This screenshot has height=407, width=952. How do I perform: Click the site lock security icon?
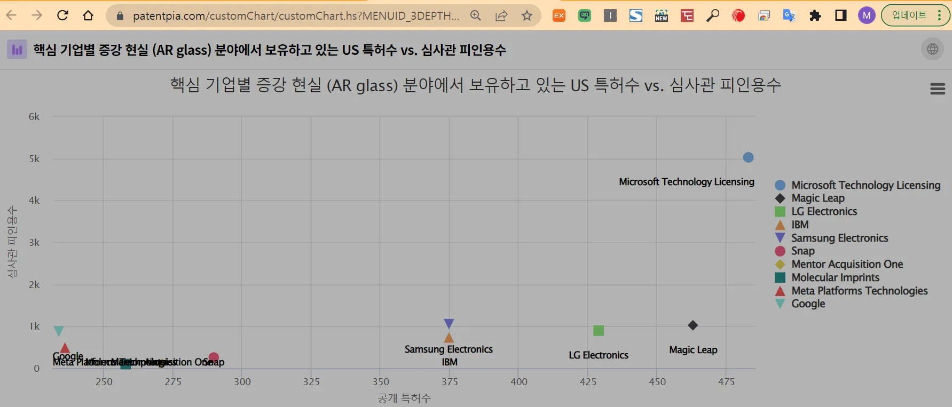[x=120, y=16]
